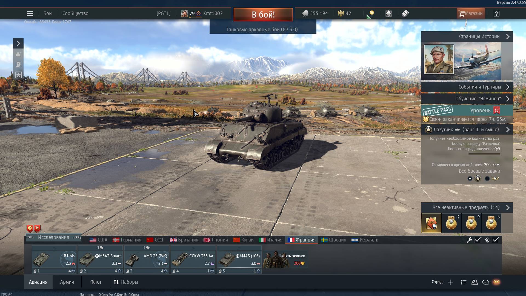Select the soldier icon in left side panel
526x296 pixels.
pyautogui.click(x=18, y=64)
